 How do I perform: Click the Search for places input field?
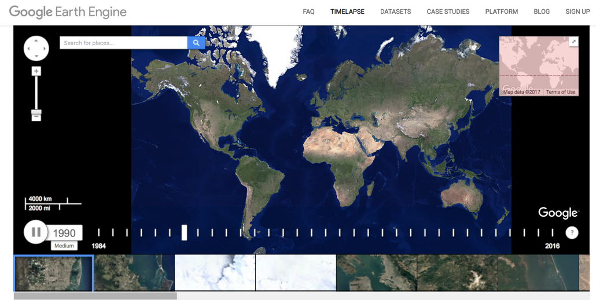[123, 43]
